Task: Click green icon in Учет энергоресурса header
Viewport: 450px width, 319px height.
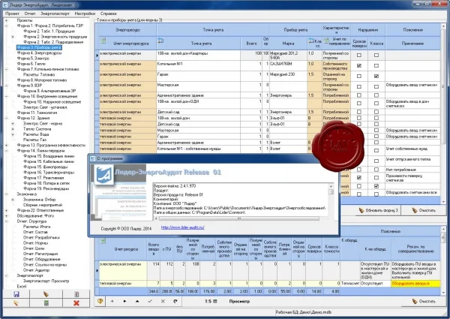Action: click(103, 41)
